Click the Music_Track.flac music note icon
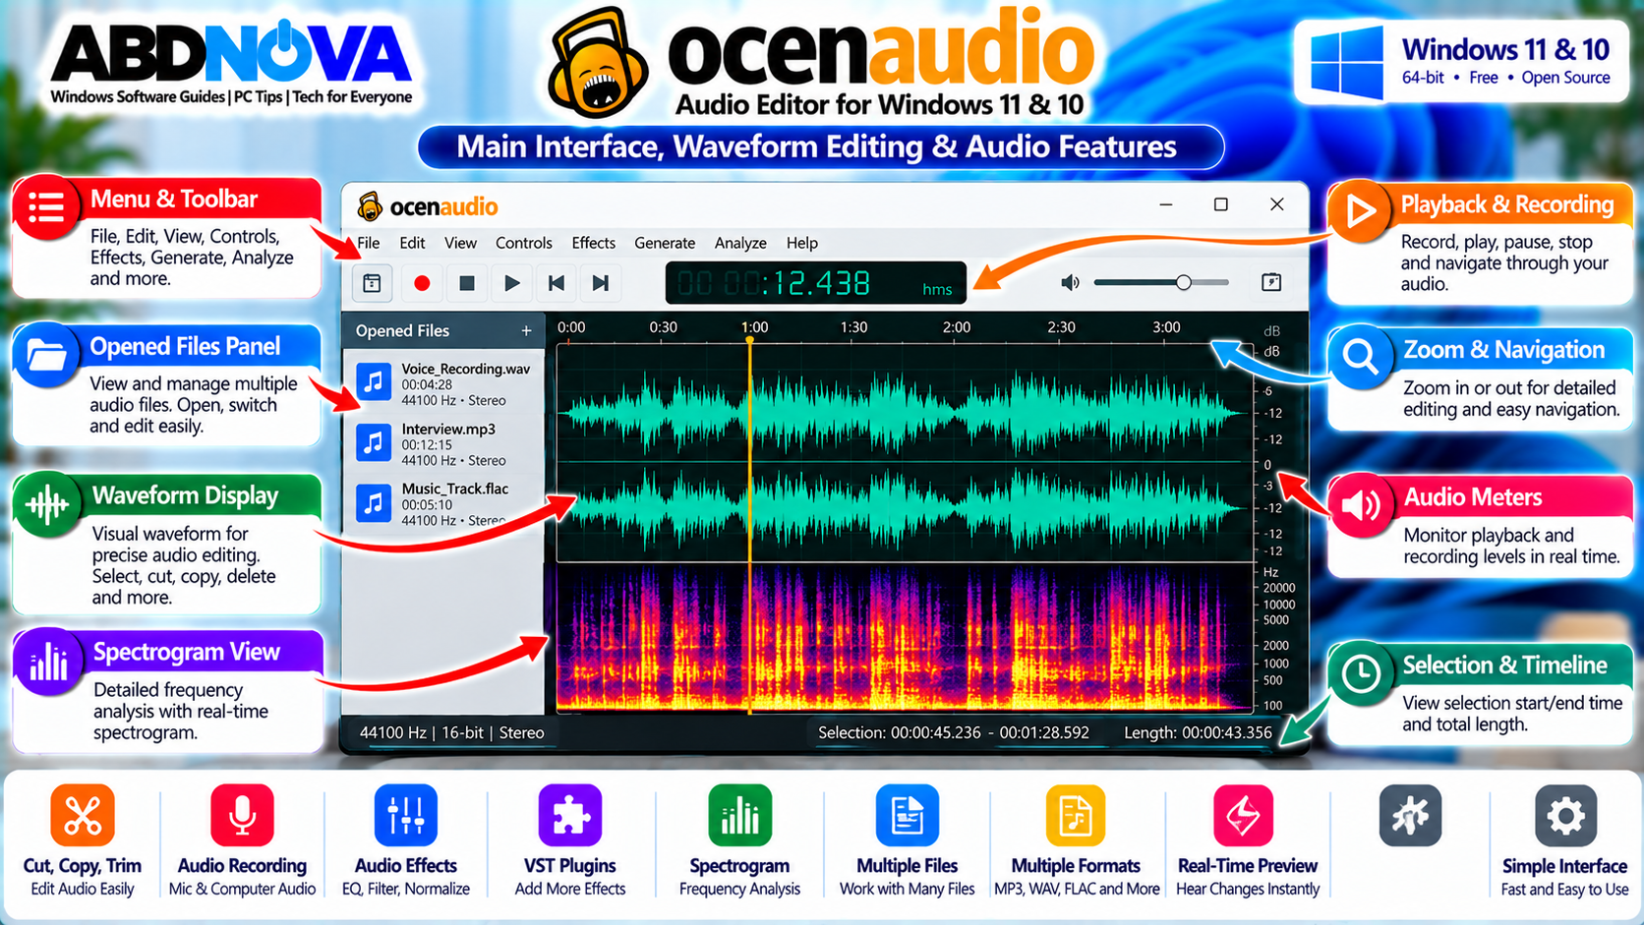The height and width of the screenshot is (925, 1644). point(374,503)
